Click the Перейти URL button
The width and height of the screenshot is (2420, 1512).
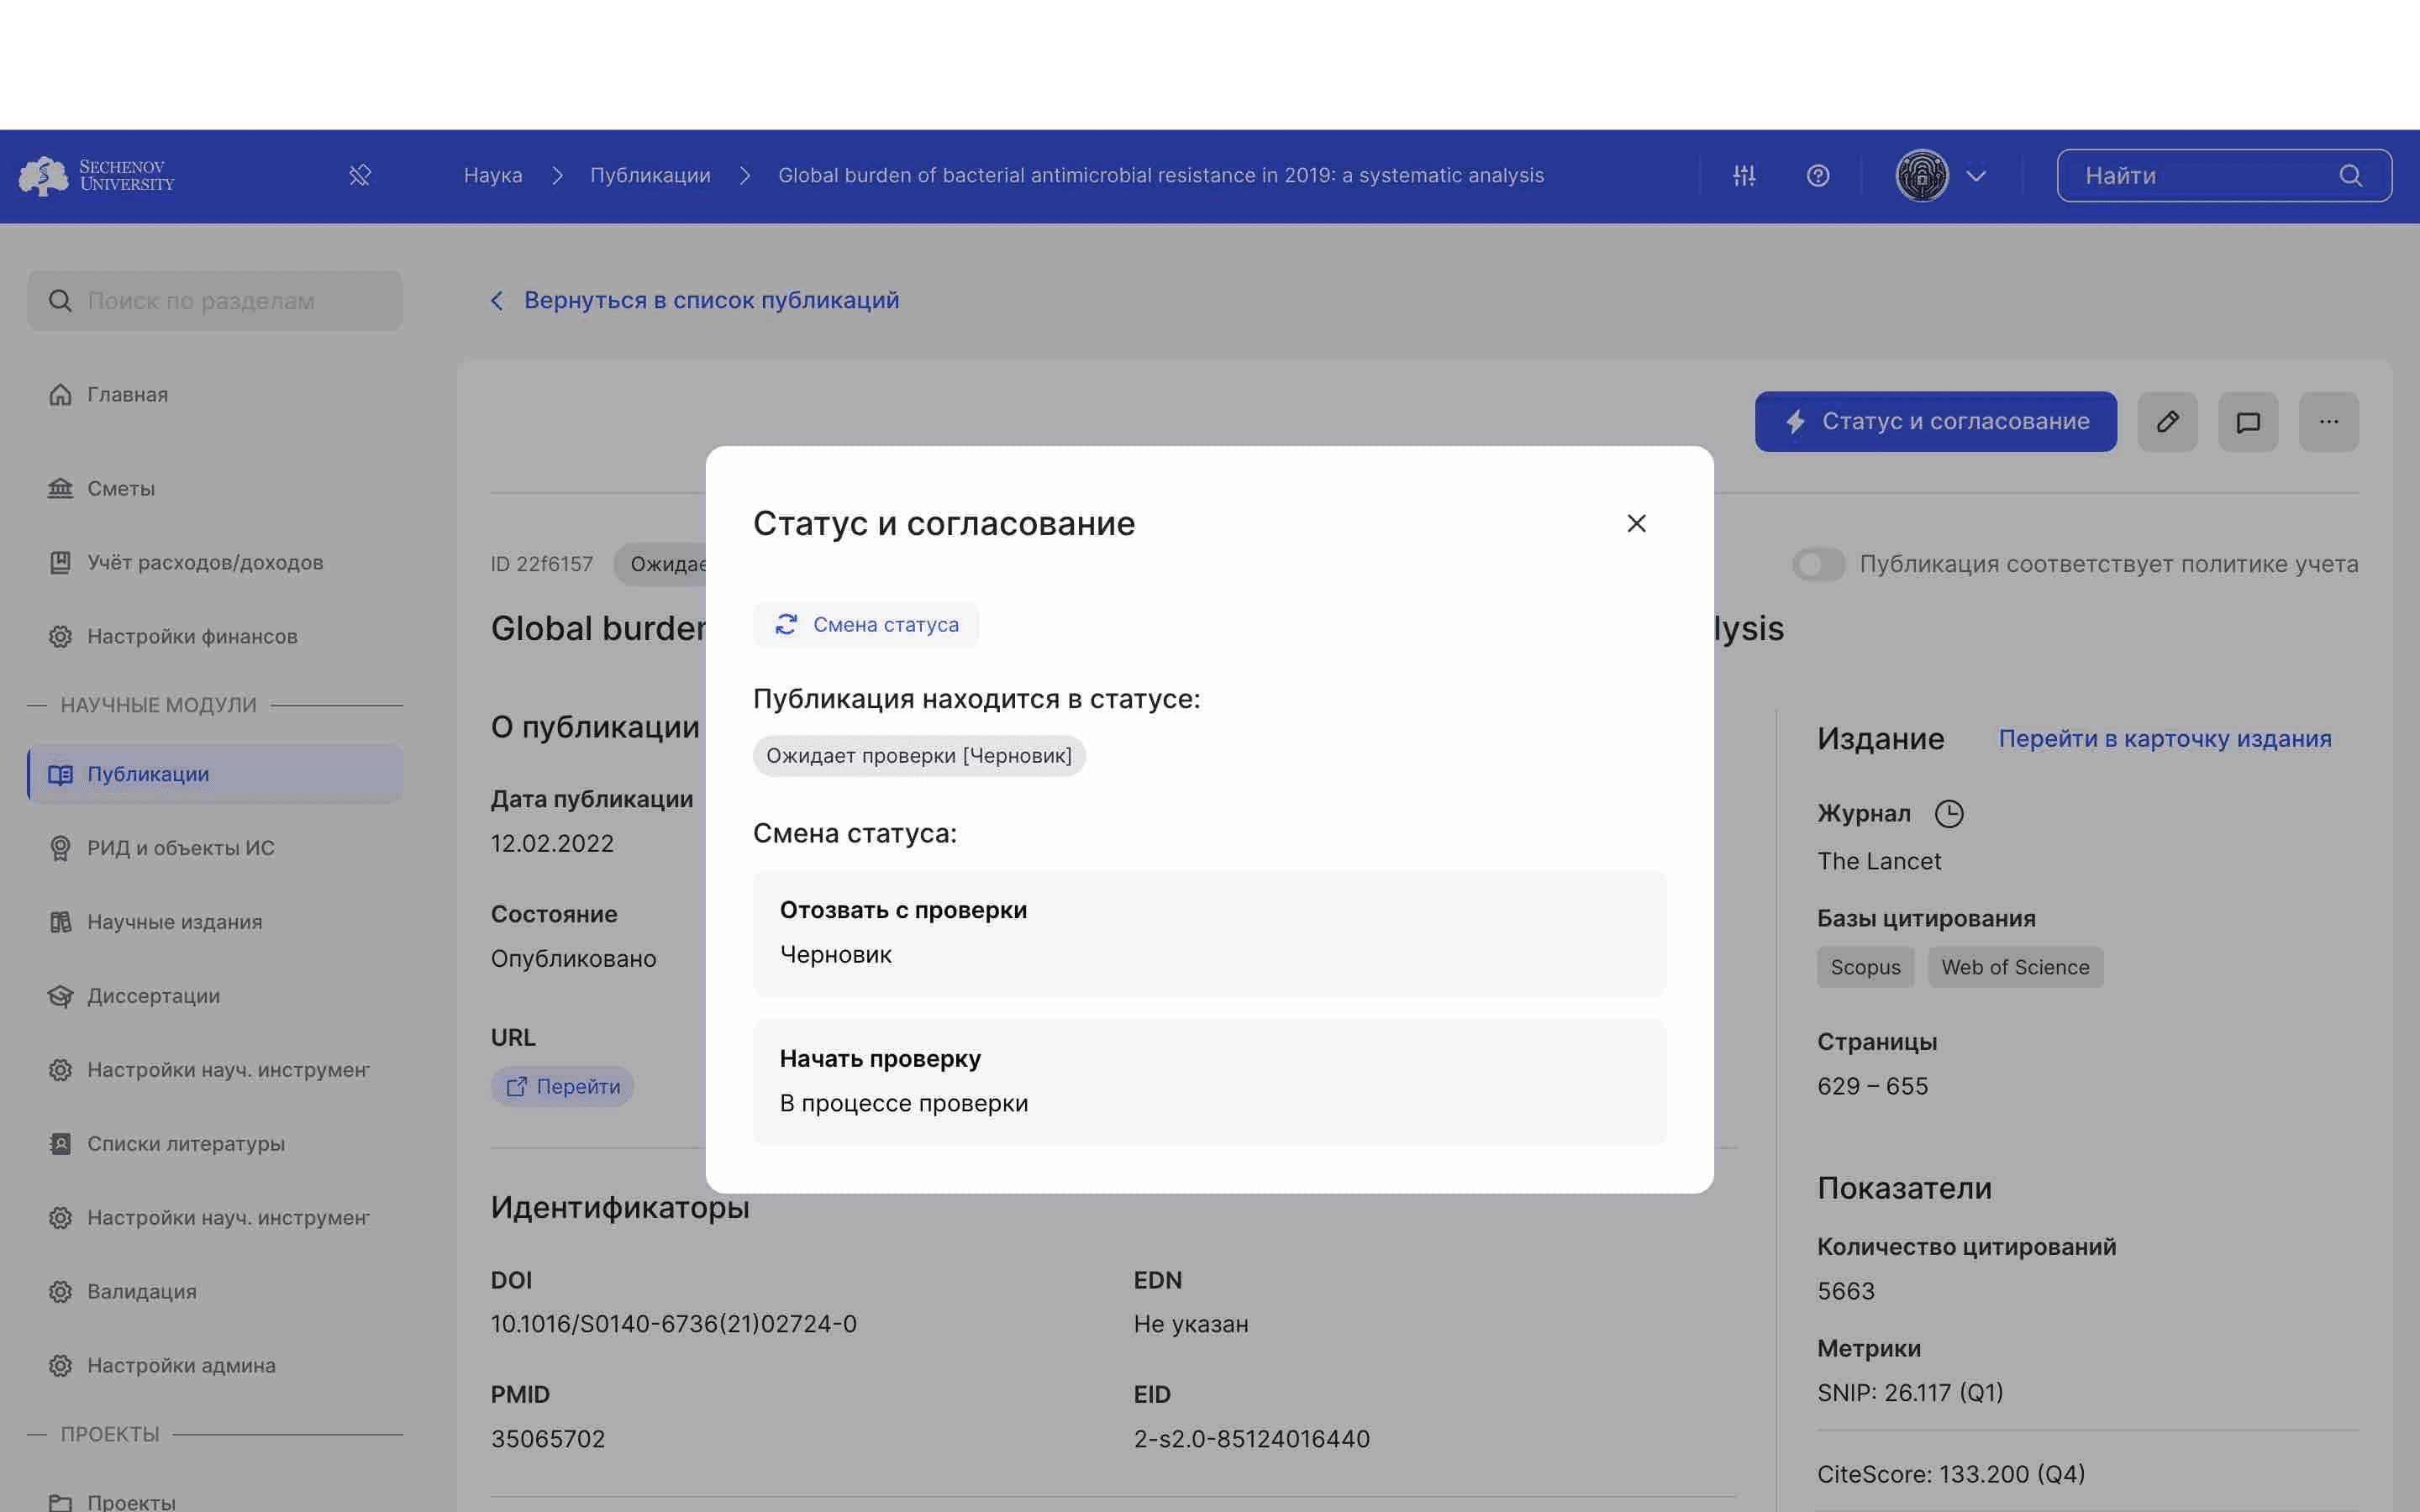(x=562, y=1087)
